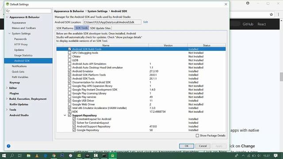Expand the Build, Execution, Deployment node
Screen dimensions: 283x159
(x=7, y=99)
